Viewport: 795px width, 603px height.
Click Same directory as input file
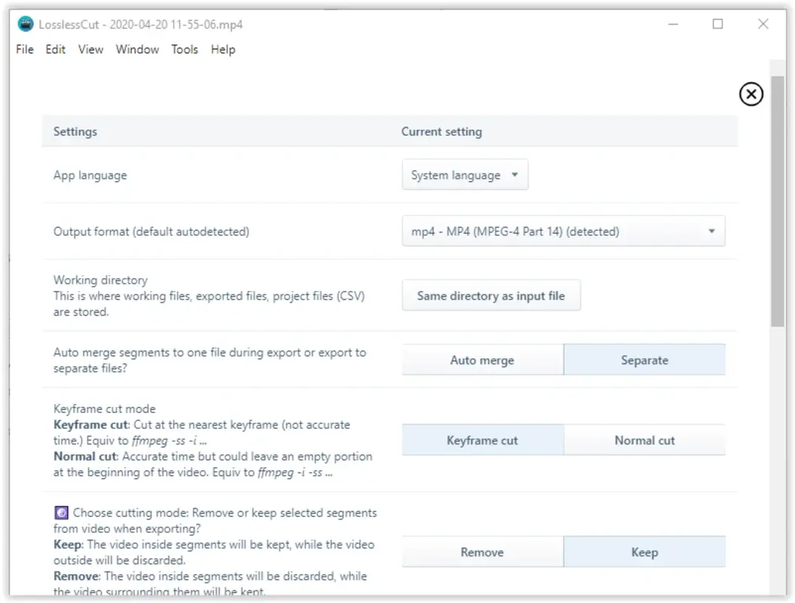coord(491,295)
